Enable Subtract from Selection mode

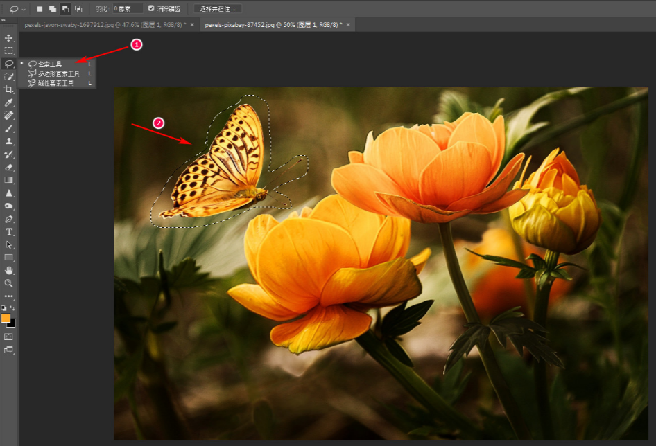[x=65, y=9]
